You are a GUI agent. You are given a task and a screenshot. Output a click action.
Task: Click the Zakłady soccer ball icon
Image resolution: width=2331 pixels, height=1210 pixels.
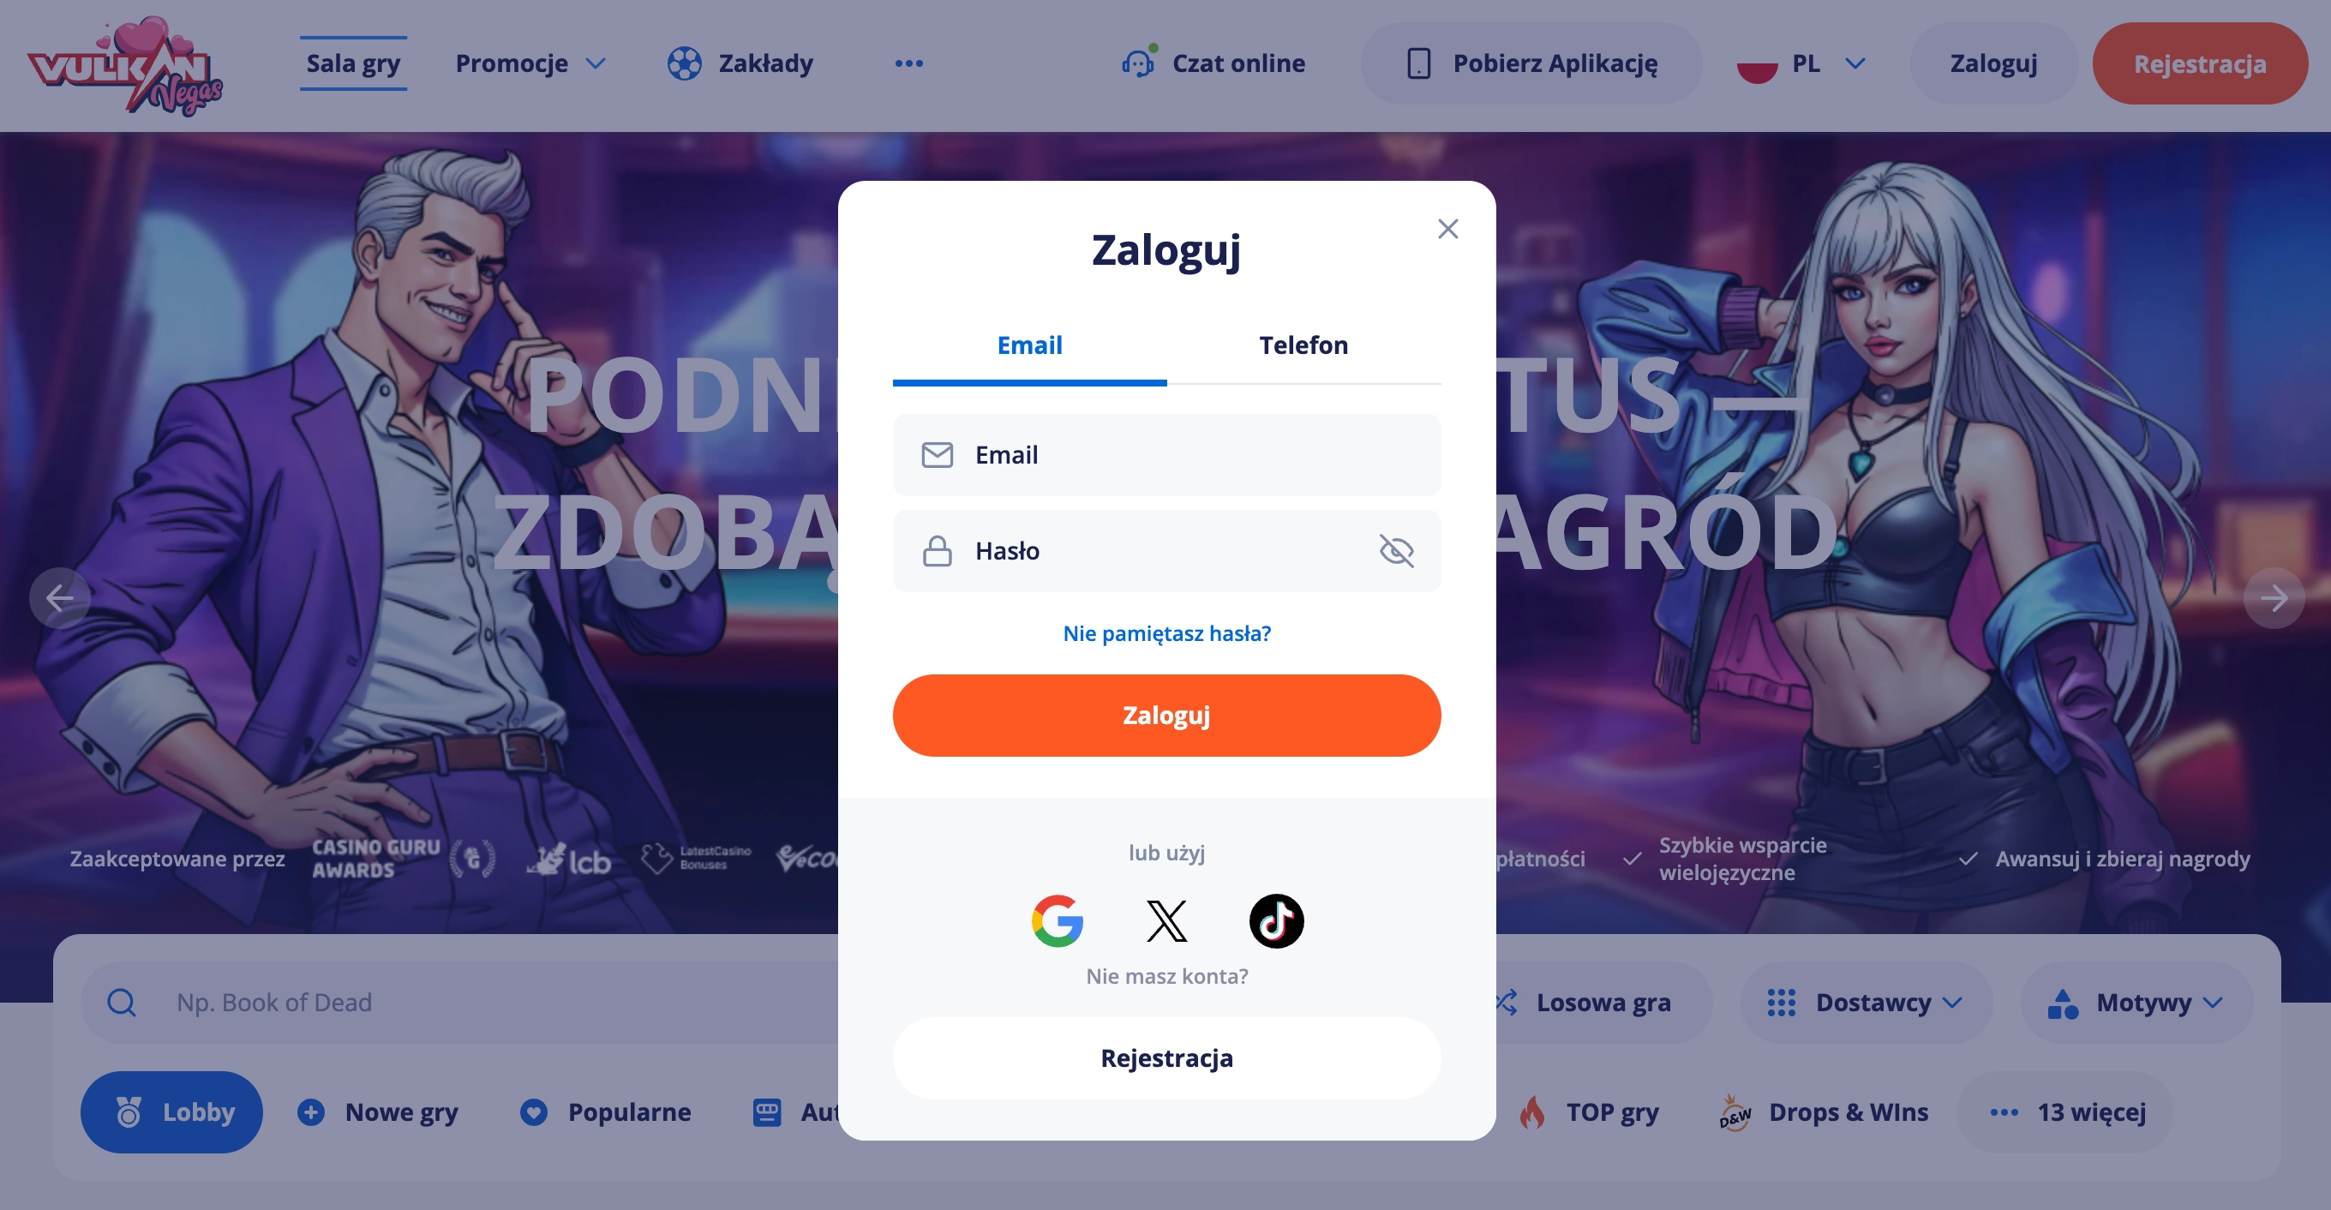pyautogui.click(x=684, y=63)
